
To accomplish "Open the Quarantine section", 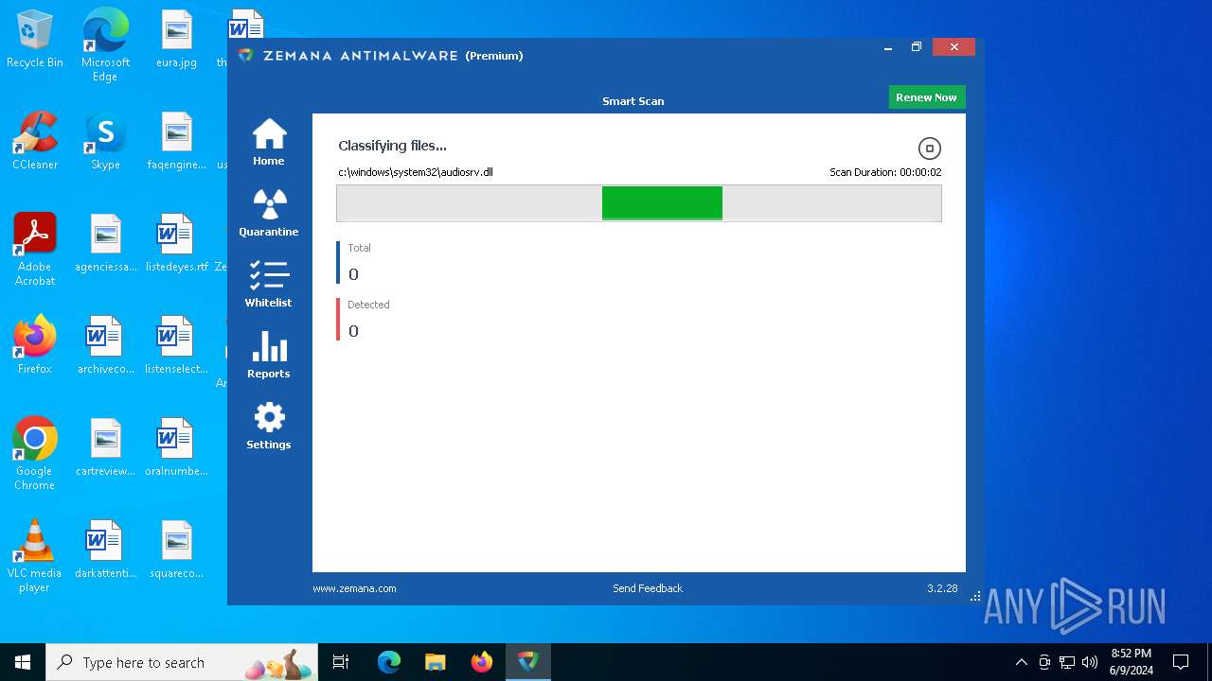I will click(269, 213).
